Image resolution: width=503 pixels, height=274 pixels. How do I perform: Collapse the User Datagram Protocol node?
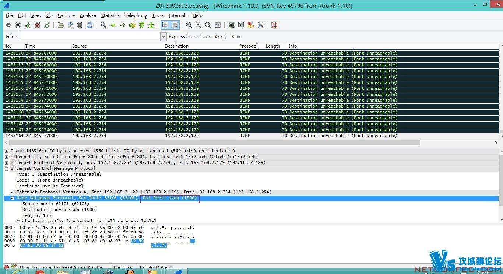(12, 198)
